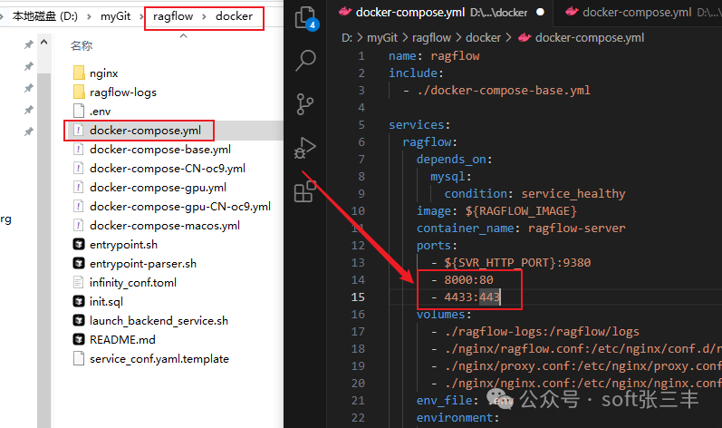Open the Run and Debug icon
The height and width of the screenshot is (428, 722).
pyautogui.click(x=304, y=148)
